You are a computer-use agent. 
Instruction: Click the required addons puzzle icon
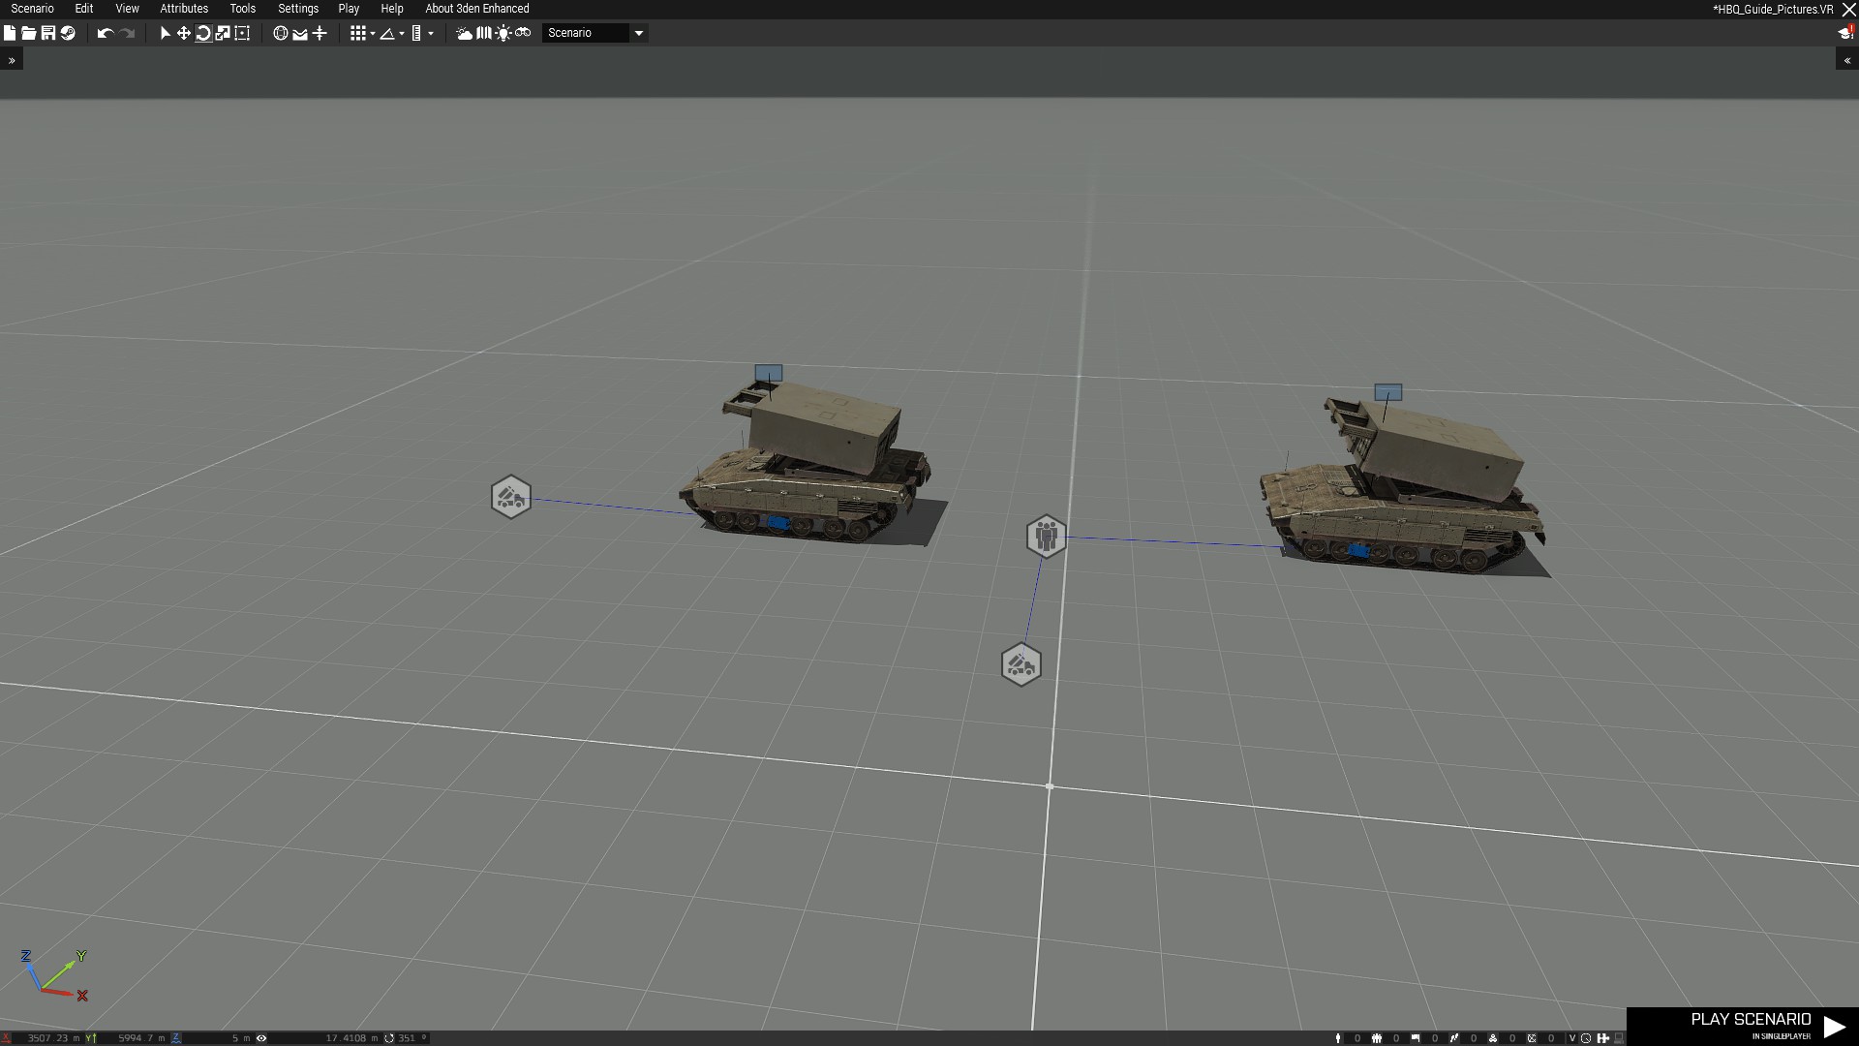coord(1602,1038)
